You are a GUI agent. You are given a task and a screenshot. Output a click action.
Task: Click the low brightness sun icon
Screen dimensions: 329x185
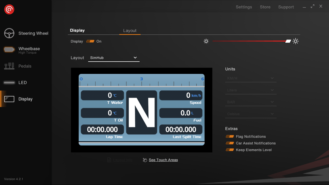coord(206,41)
